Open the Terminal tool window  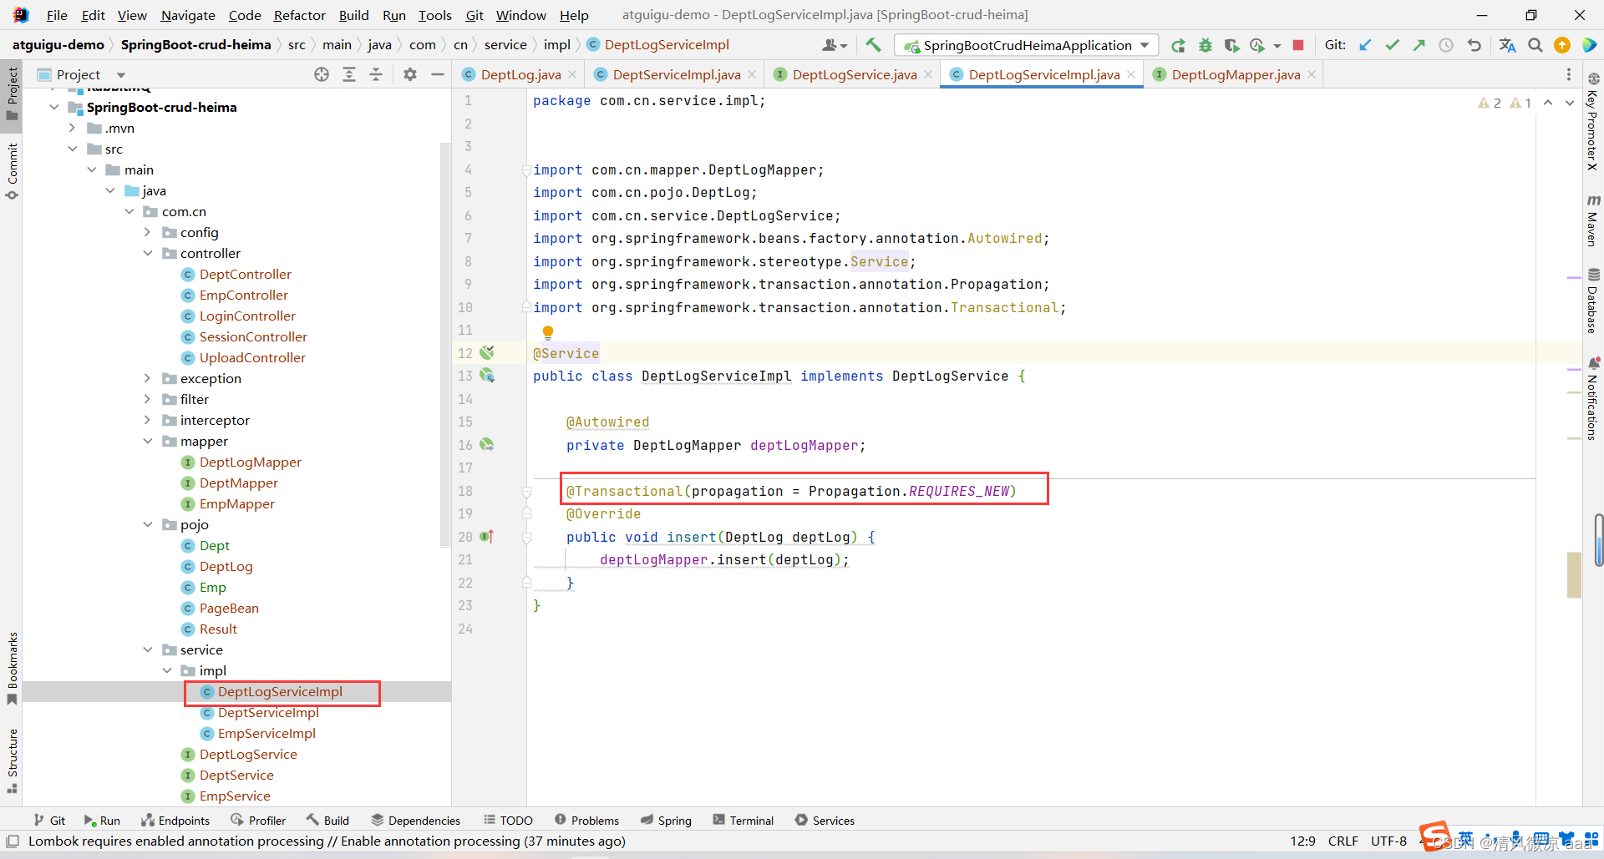pos(743,821)
